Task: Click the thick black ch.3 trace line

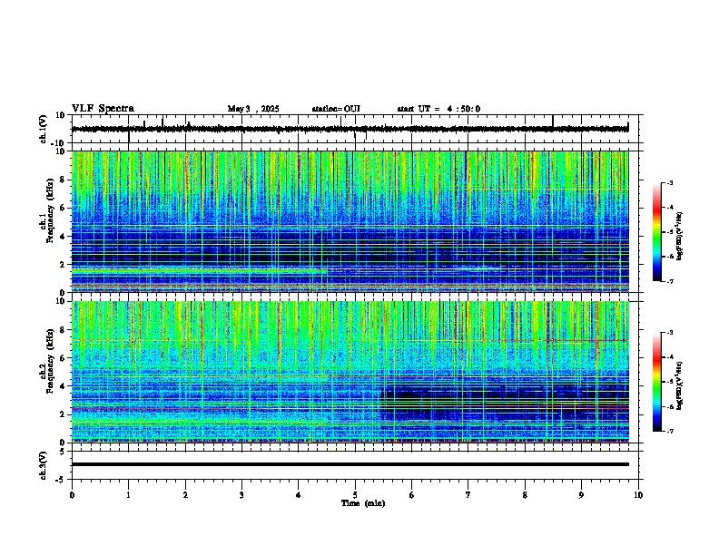Action: click(350, 464)
